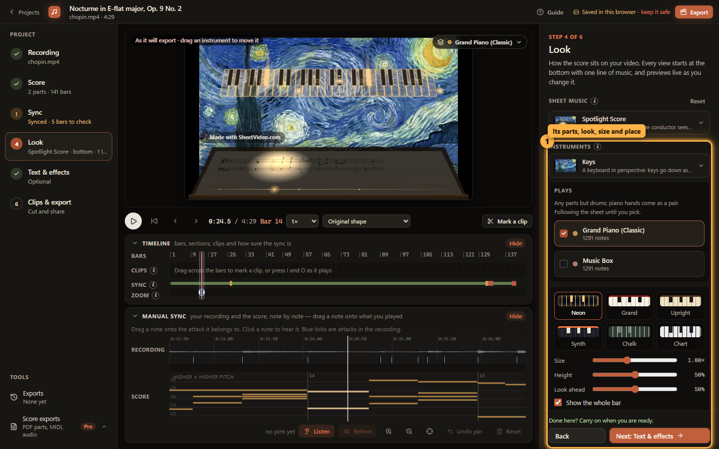Go back to Projects
Viewport: 719px width, 449px height.
[24, 12]
